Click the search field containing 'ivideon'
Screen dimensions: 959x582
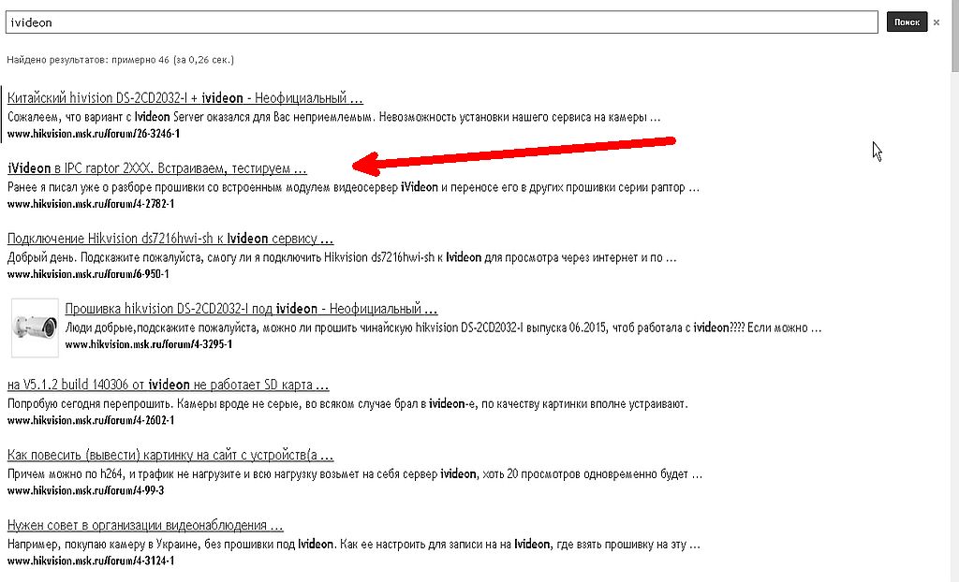[442, 22]
